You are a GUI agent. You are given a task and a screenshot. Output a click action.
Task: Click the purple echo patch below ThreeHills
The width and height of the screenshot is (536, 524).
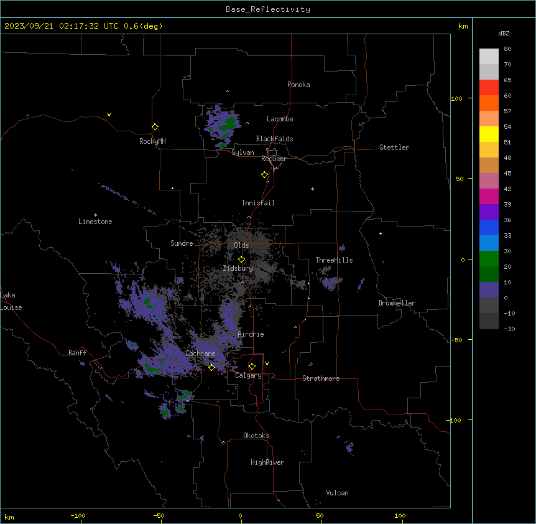[331, 283]
